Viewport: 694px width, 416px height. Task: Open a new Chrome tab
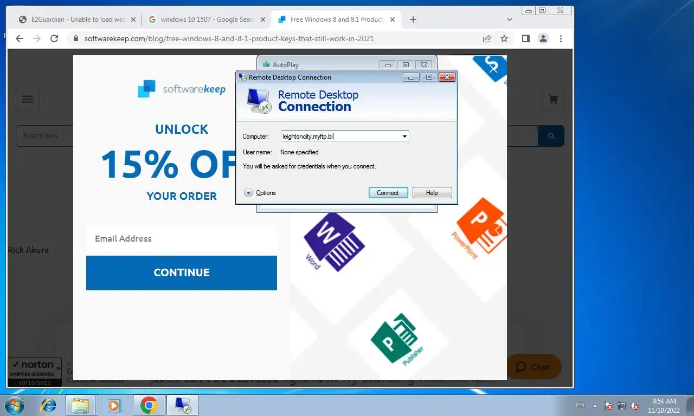[413, 19]
